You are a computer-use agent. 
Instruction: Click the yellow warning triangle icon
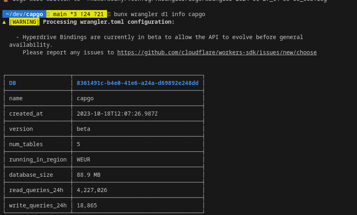tap(4, 22)
